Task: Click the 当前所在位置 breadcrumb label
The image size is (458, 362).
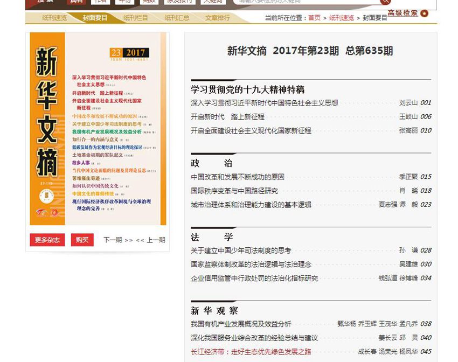Action: click(286, 18)
